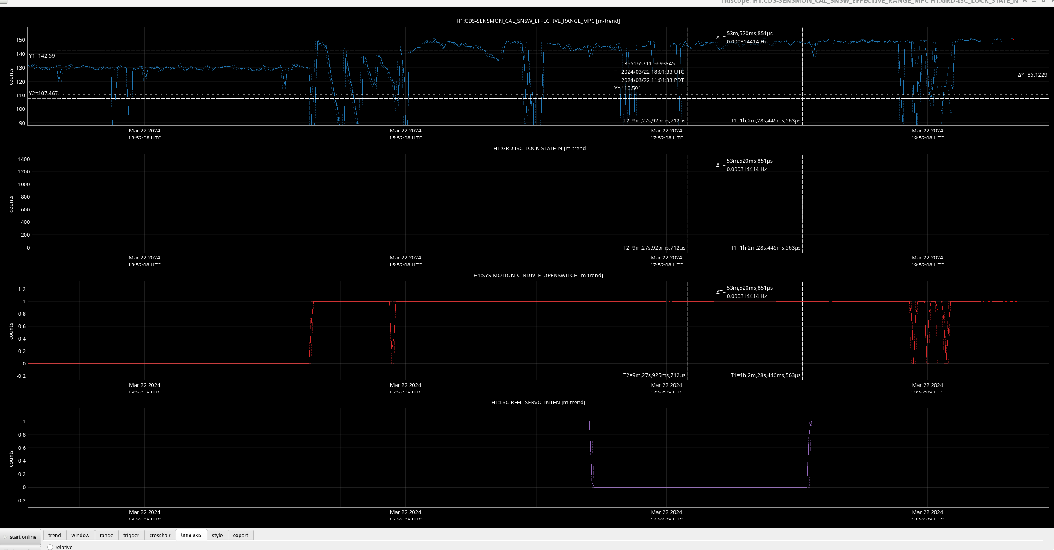
Task: Switch to the export tab
Action: click(240, 535)
